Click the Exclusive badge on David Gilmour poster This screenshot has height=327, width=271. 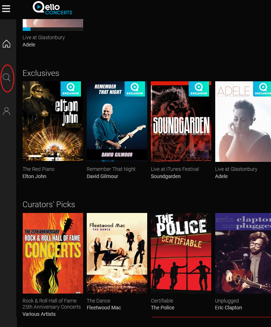point(135,89)
